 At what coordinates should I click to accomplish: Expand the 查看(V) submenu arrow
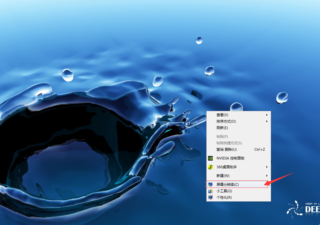267,115
